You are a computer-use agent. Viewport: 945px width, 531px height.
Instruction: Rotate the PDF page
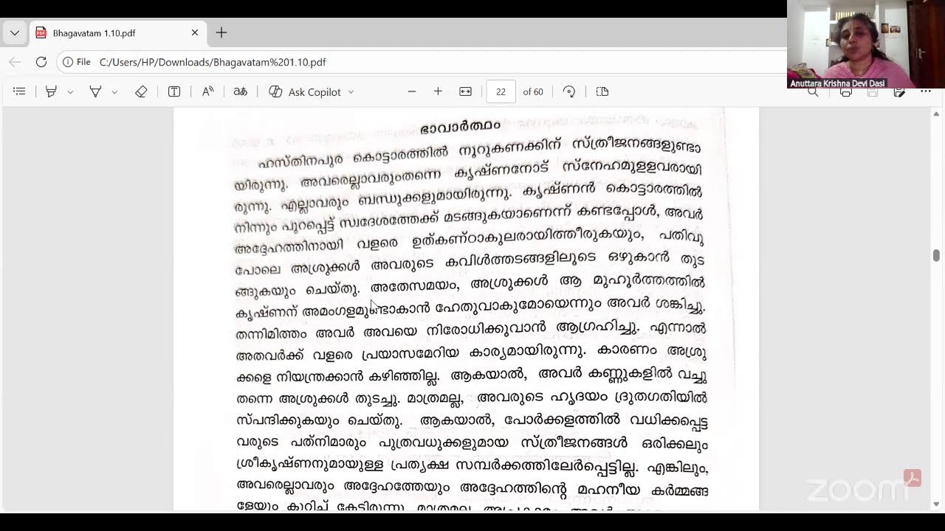568,91
